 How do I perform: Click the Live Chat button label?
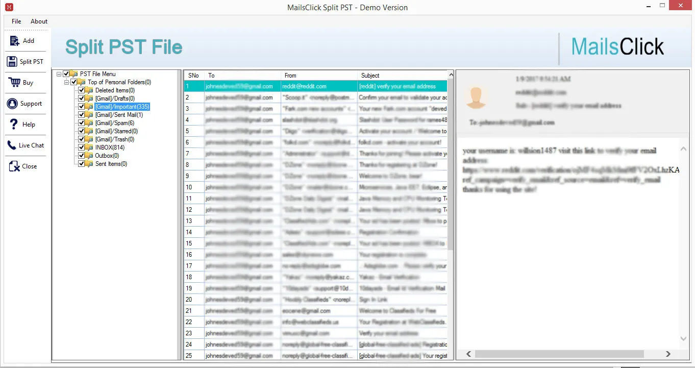click(31, 145)
